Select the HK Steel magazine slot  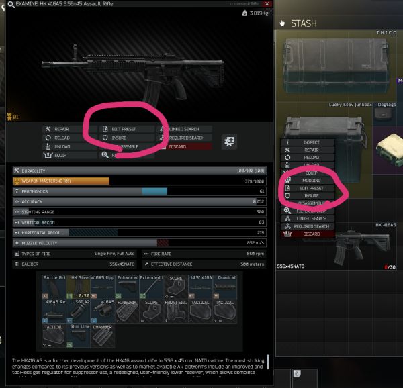point(79,285)
